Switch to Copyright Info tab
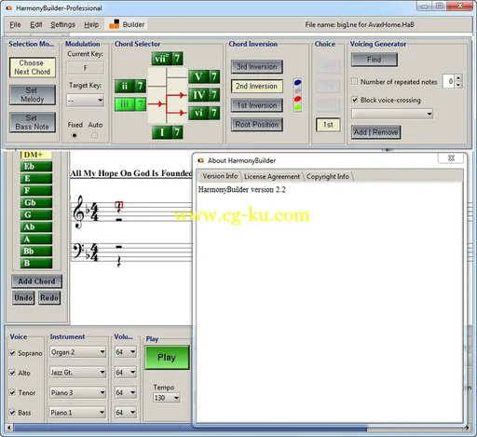Viewport: 477px width, 437px height. pos(328,176)
